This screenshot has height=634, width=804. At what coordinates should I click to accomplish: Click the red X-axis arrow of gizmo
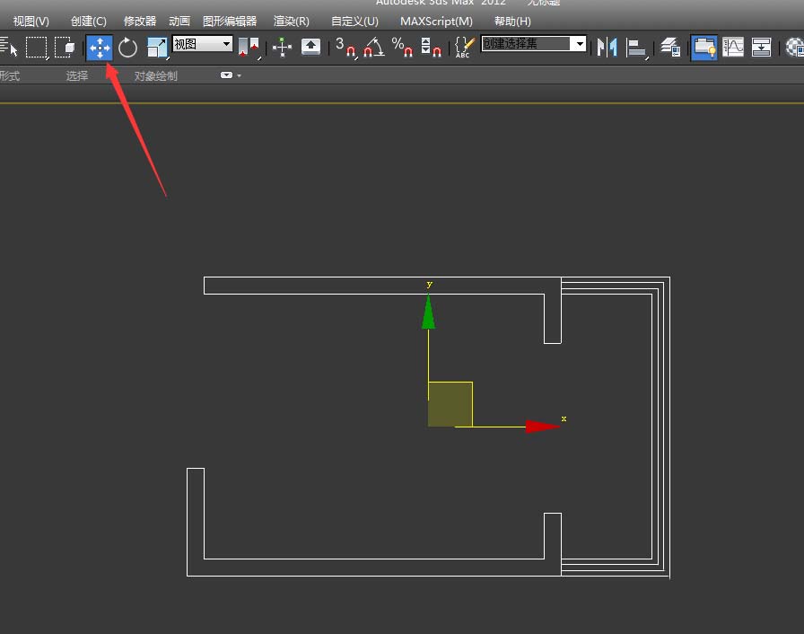point(543,427)
